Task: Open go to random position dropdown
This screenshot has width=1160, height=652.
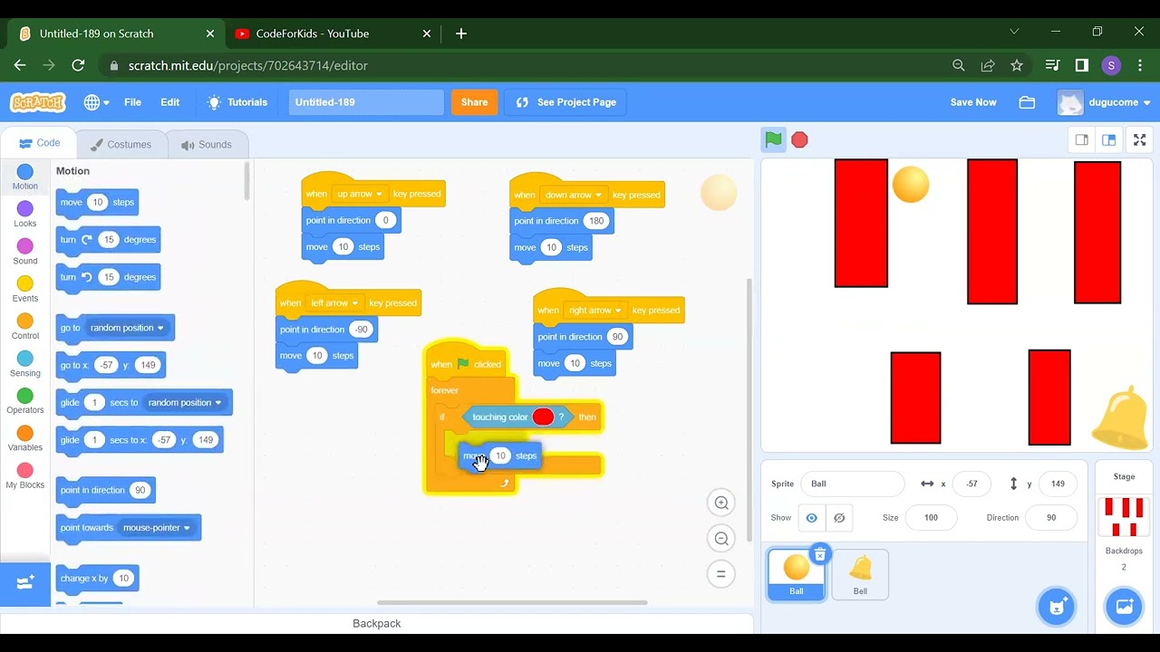Action: pos(127,328)
